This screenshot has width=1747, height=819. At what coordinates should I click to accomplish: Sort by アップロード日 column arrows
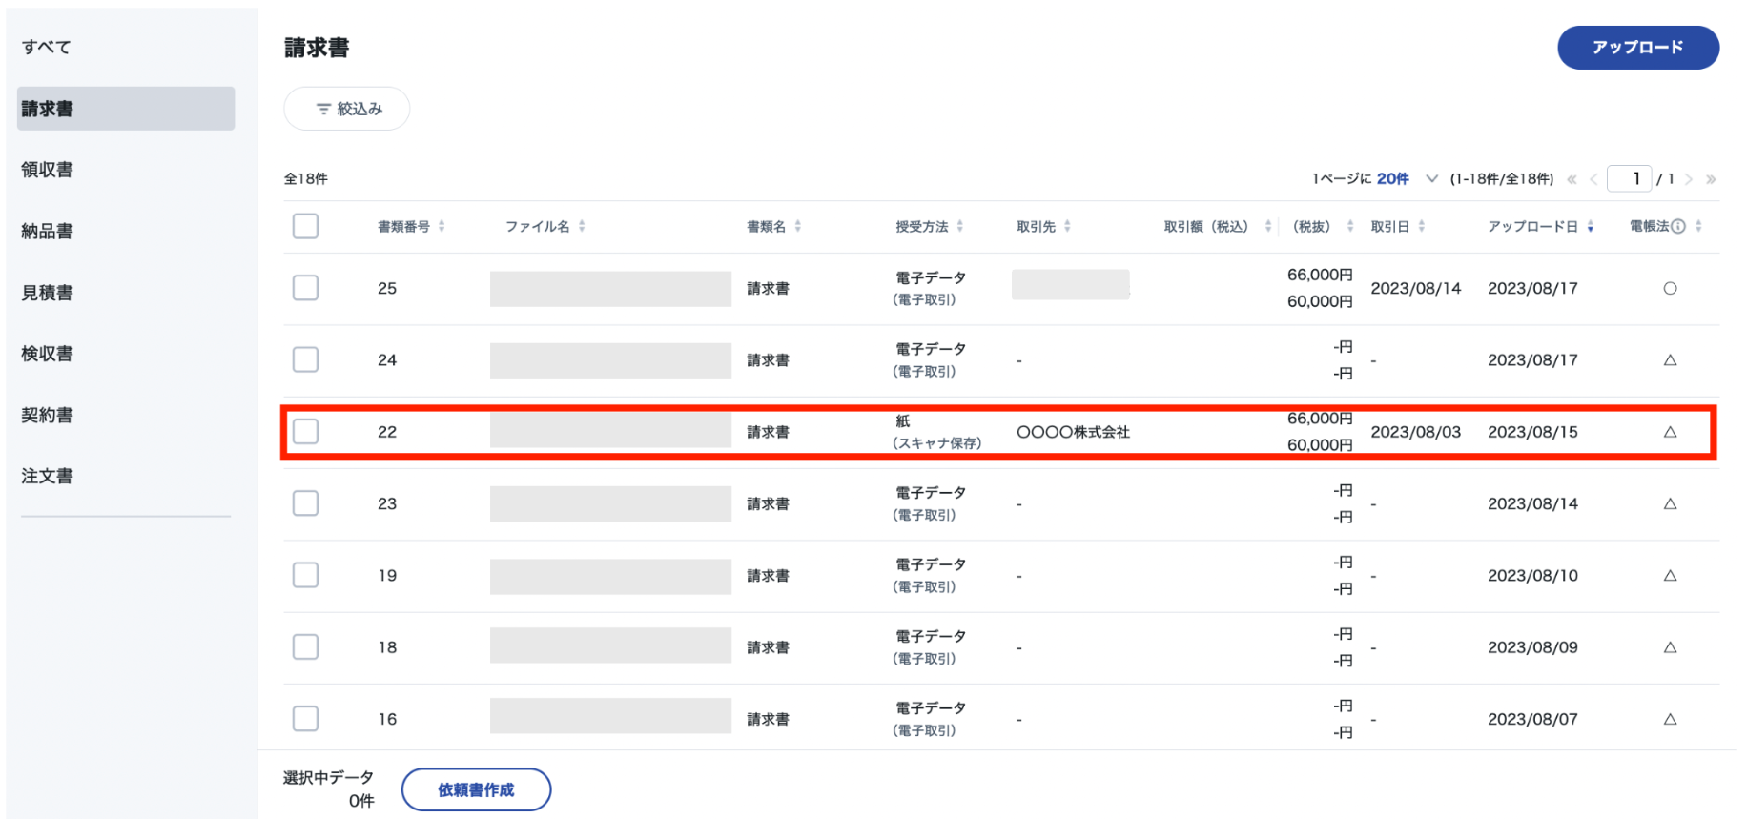coord(1591,226)
